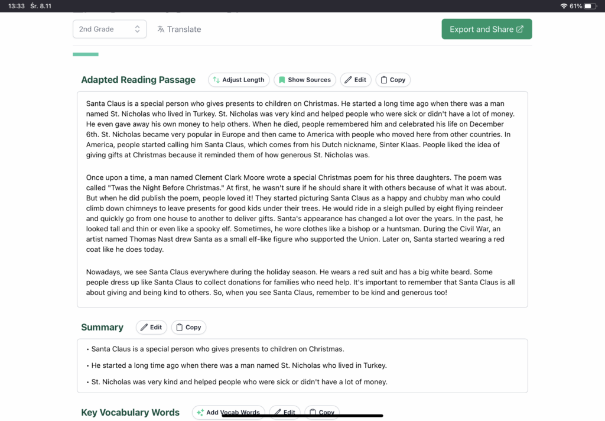Click the Add Vocab Words sparkle icon

pos(200,413)
